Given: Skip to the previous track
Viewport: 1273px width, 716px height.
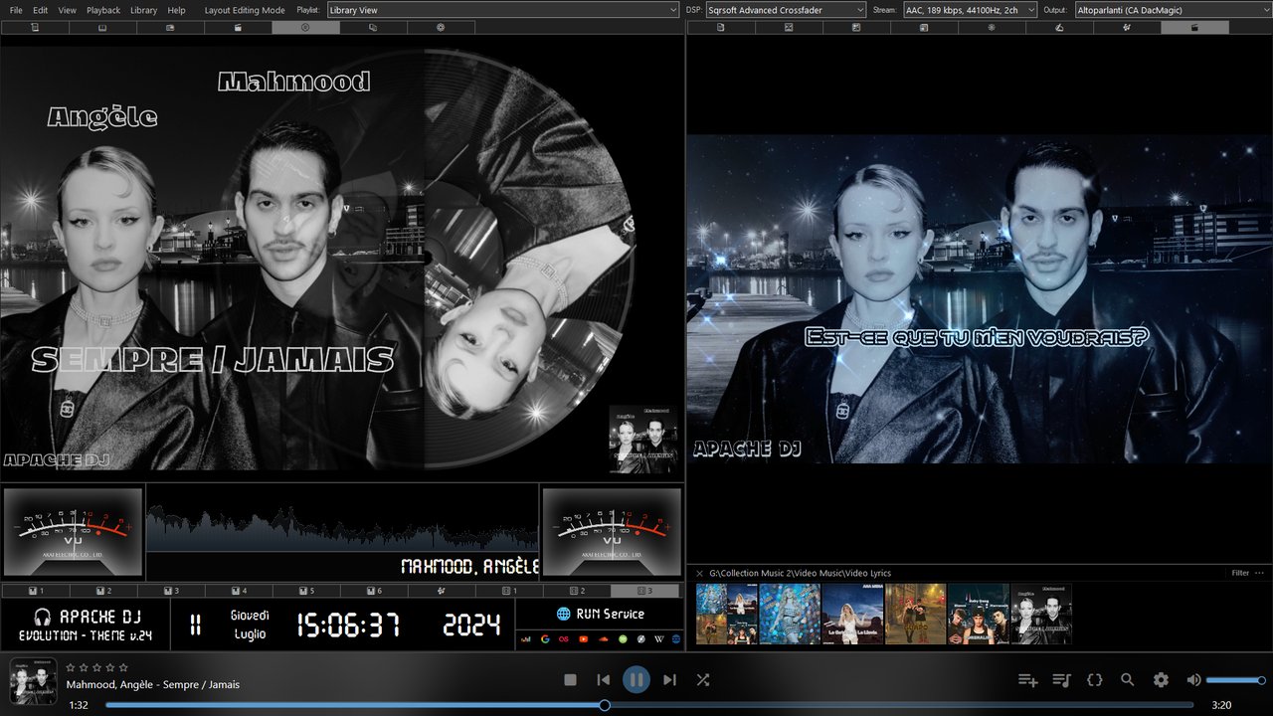Looking at the screenshot, I should click(x=603, y=680).
